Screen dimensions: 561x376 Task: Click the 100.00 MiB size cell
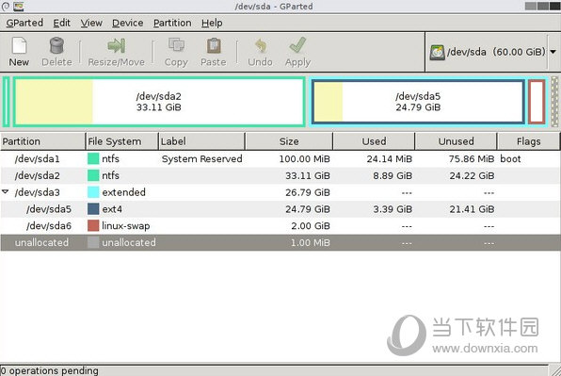coord(304,158)
